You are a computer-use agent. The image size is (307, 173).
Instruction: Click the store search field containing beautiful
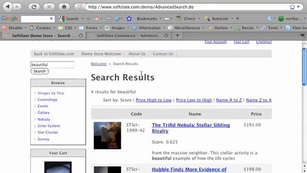(x=52, y=65)
